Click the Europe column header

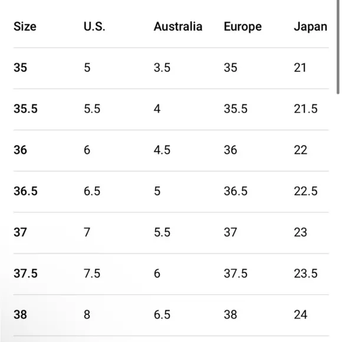[242, 27]
